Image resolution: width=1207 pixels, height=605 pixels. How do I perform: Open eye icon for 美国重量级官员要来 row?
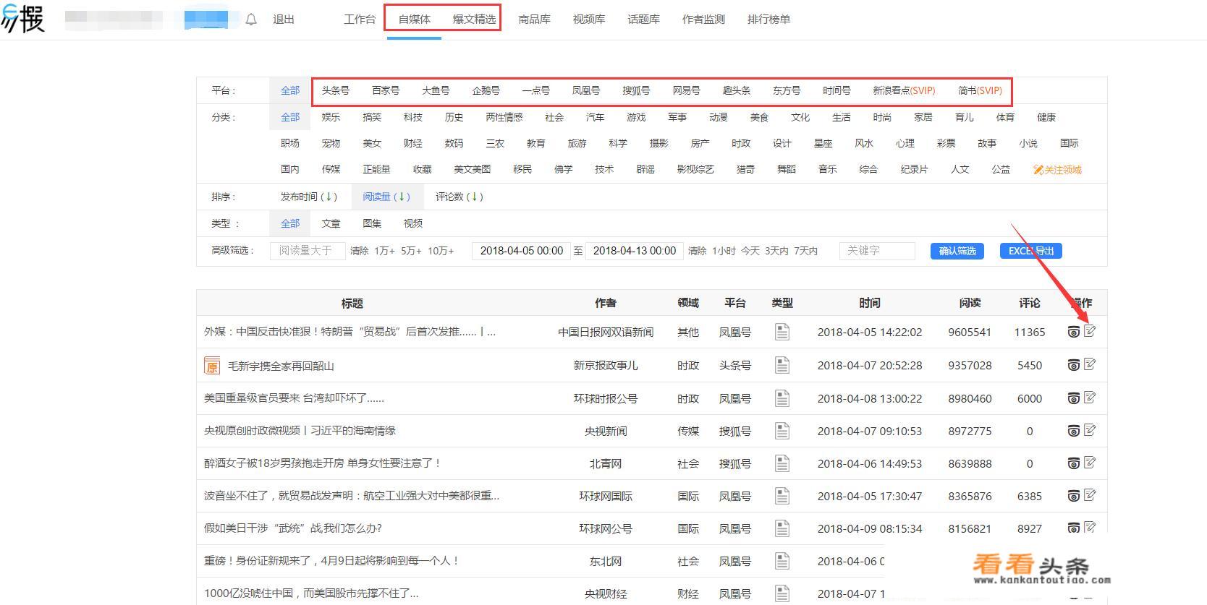point(1074,398)
